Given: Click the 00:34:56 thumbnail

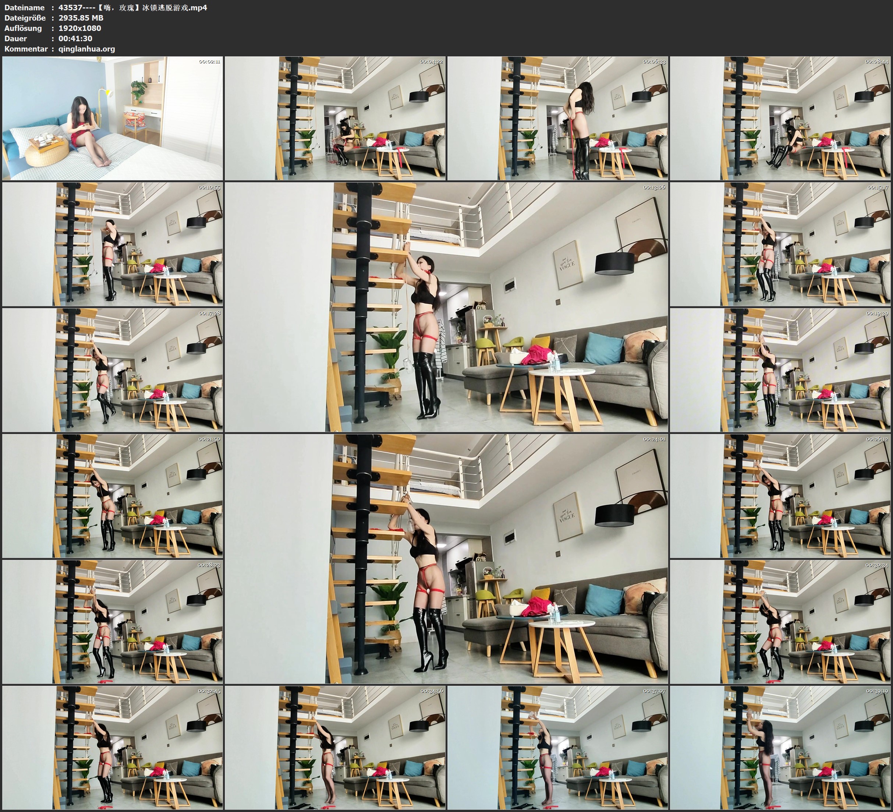Looking at the screenshot, I should (x=335, y=748).
